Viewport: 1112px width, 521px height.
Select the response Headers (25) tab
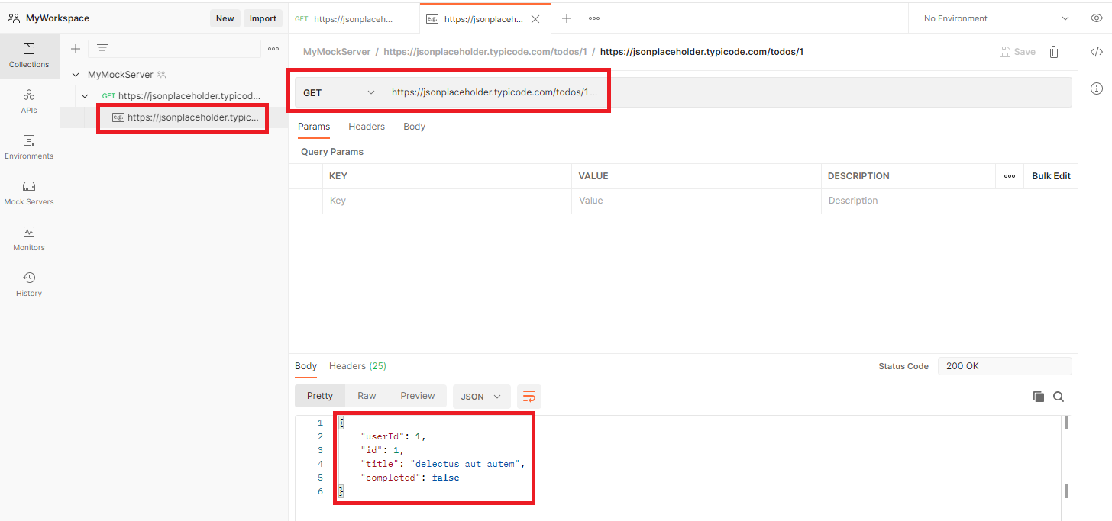coord(357,366)
